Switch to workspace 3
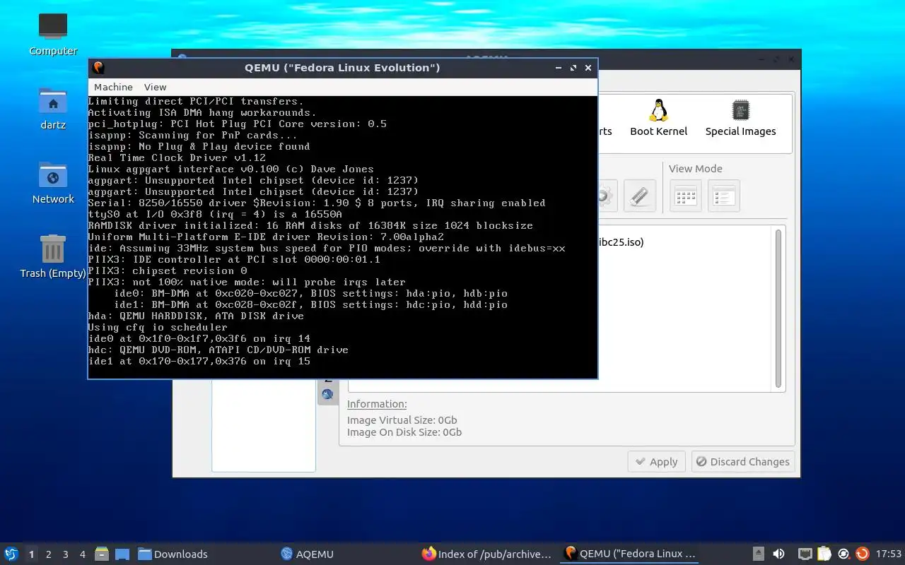This screenshot has height=565, width=905. pos(66,554)
